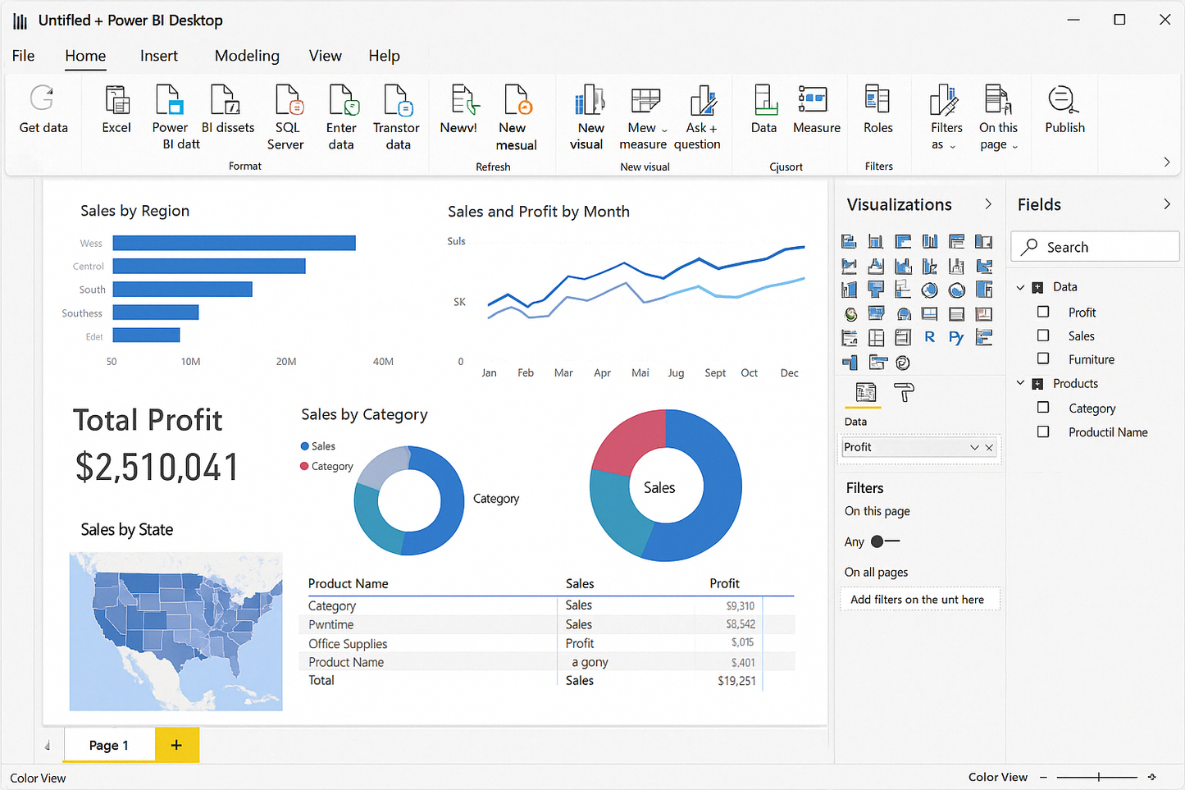1185x790 pixels.
Task: Select the Python visual icon
Action: pos(956,337)
